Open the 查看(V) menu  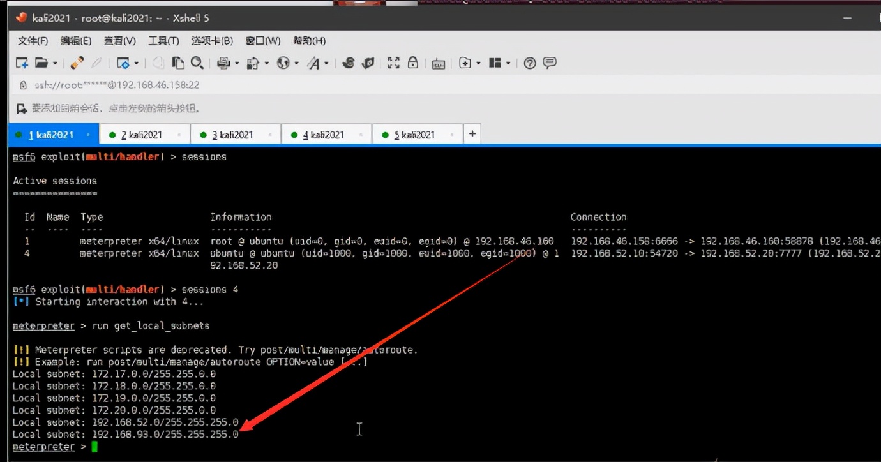120,41
